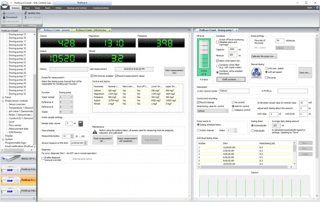
Task: Select the Adaptive control radio button
Action: [233, 110]
